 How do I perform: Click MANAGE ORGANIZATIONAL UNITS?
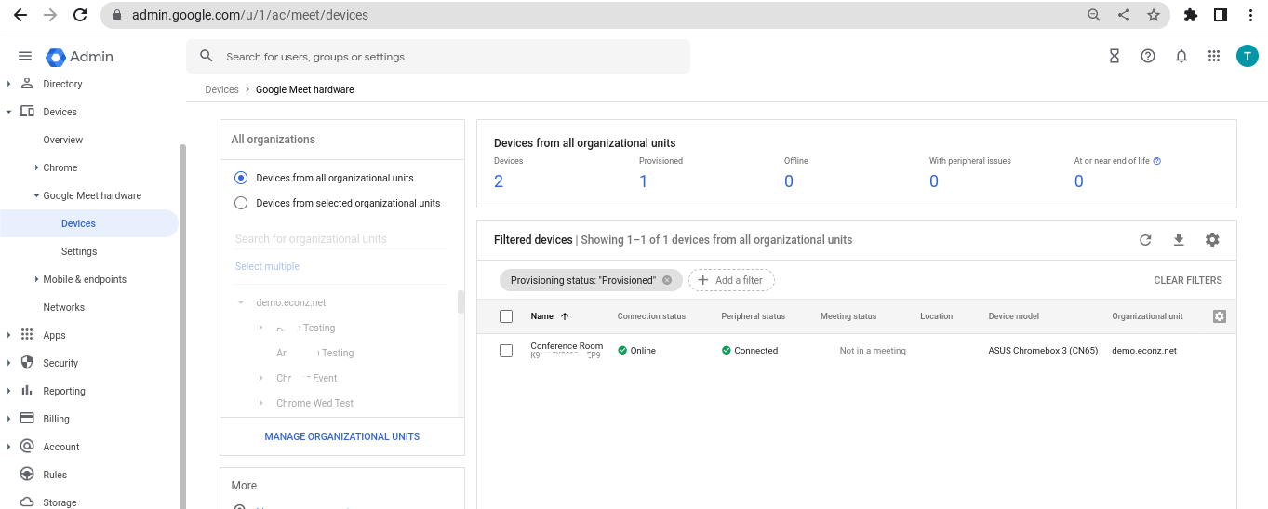click(x=342, y=436)
